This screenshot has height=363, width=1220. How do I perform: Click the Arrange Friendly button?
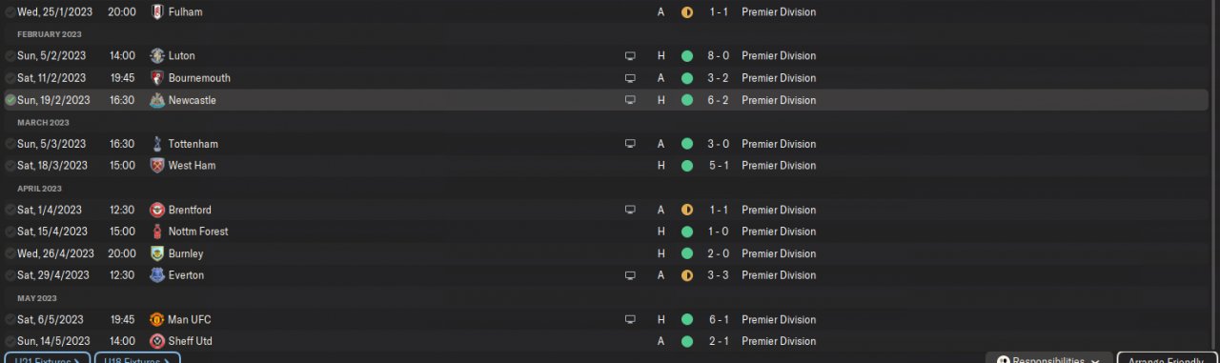pos(1168,358)
